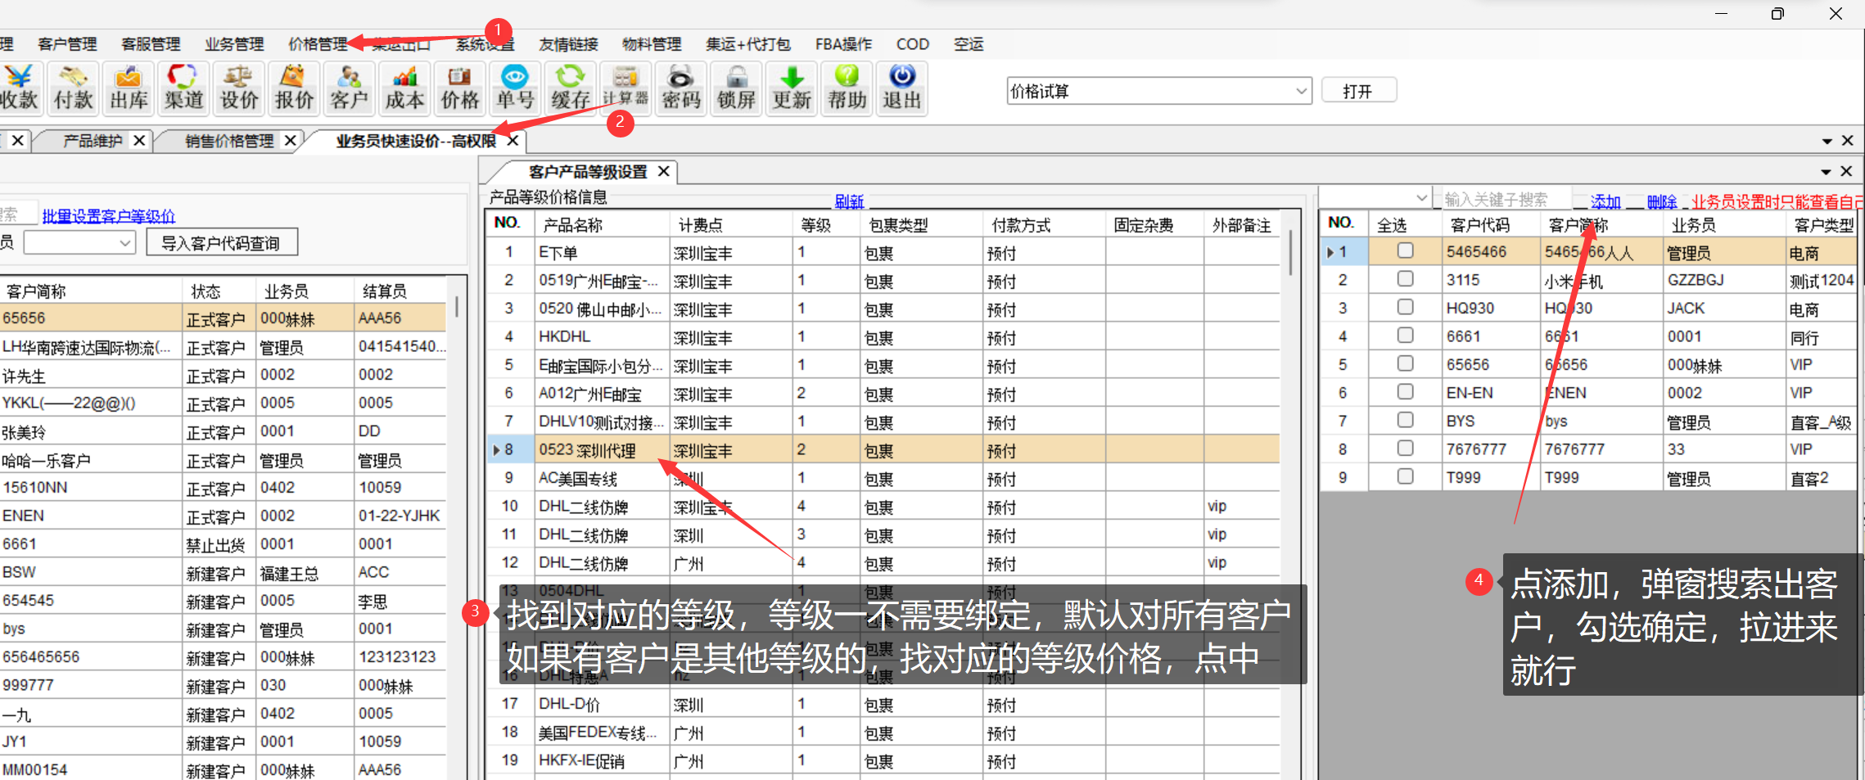Select the checkbox for customer T999

[1405, 476]
